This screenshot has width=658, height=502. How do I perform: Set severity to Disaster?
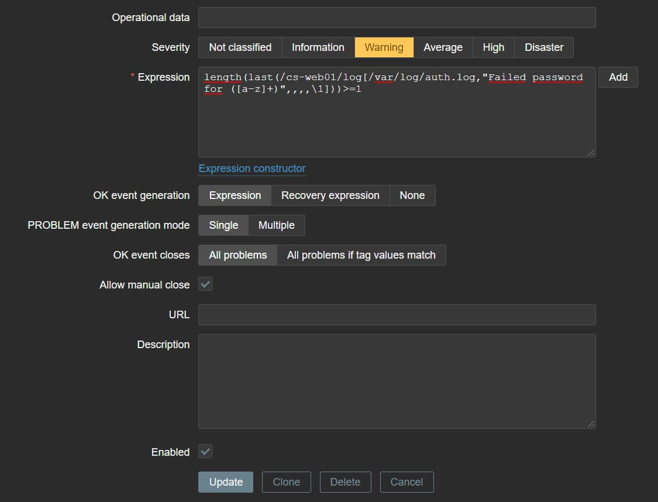click(x=543, y=47)
